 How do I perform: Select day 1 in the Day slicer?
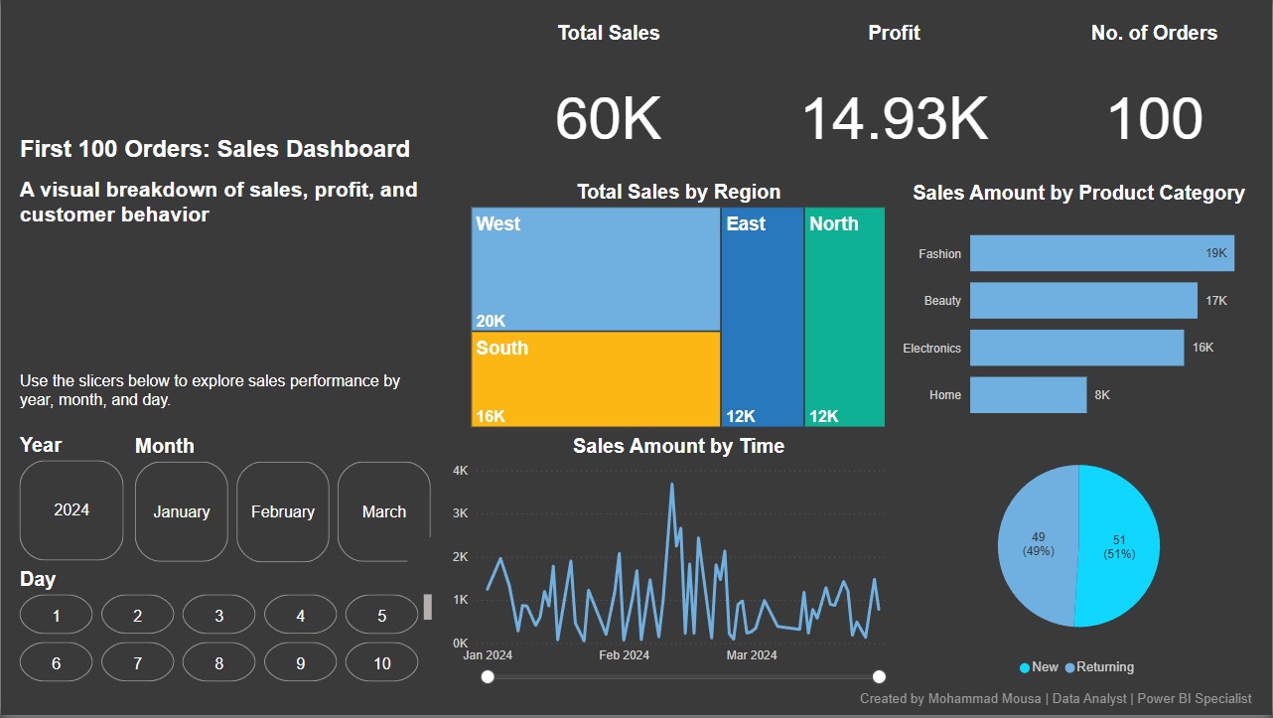pyautogui.click(x=56, y=614)
